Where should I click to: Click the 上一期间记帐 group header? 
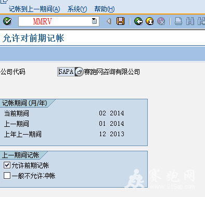point(20,155)
